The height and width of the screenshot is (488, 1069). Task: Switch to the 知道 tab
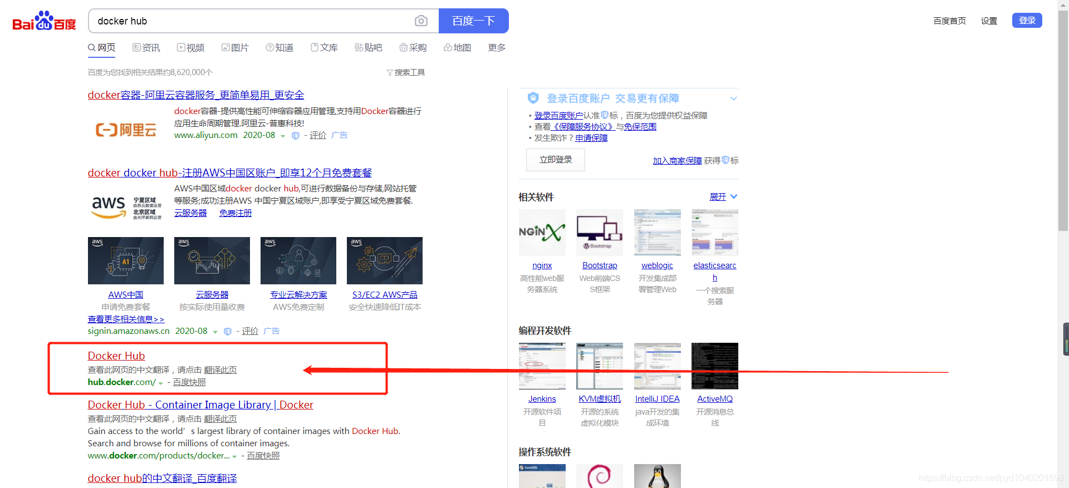coord(279,48)
